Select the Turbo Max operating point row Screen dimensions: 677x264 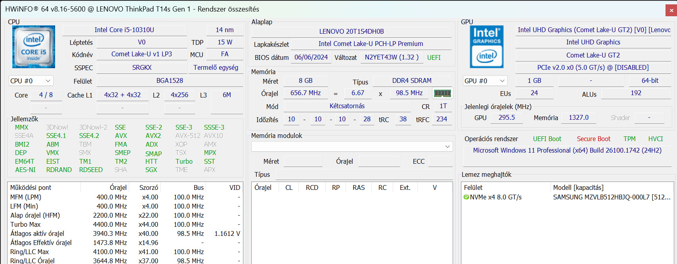[125, 224]
